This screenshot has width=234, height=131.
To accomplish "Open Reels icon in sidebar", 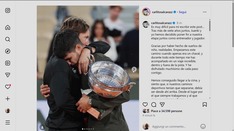I will pos(8,63).
